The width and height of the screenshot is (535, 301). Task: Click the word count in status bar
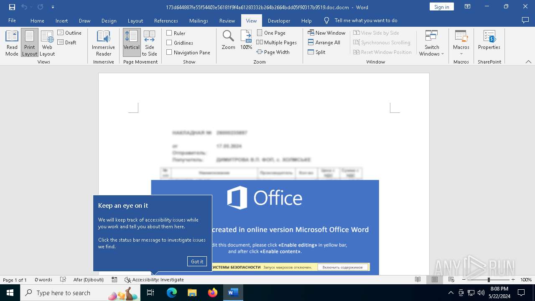point(43,280)
